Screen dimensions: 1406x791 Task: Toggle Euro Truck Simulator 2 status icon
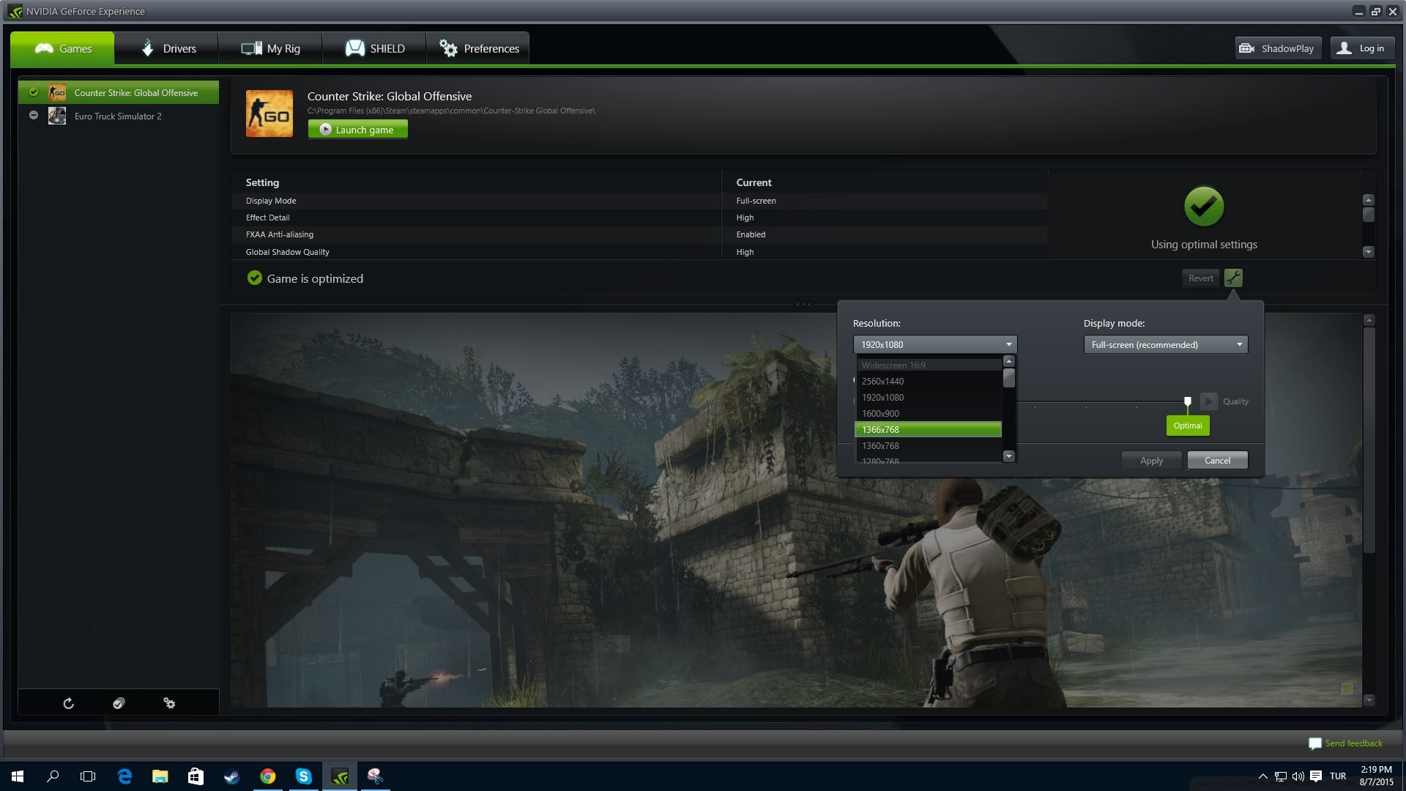pyautogui.click(x=34, y=116)
